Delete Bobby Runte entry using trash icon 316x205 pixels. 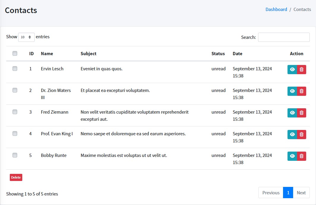(301, 156)
